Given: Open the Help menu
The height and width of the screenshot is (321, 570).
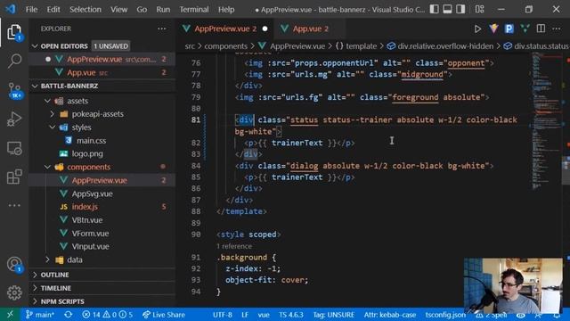Looking at the screenshot, I should tap(226, 9).
